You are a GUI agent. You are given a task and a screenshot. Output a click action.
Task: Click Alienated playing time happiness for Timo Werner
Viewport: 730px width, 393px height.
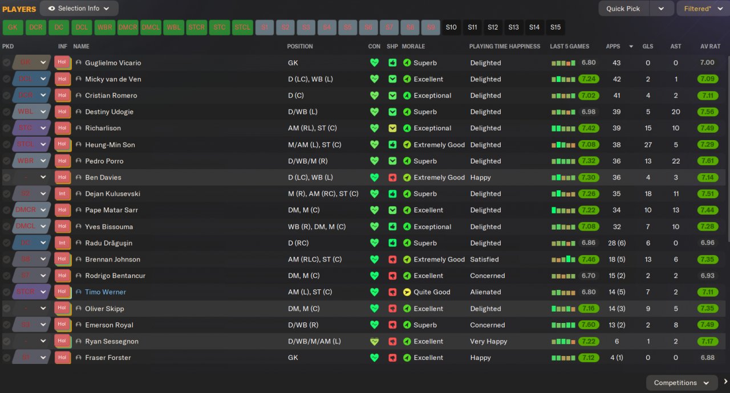486,292
